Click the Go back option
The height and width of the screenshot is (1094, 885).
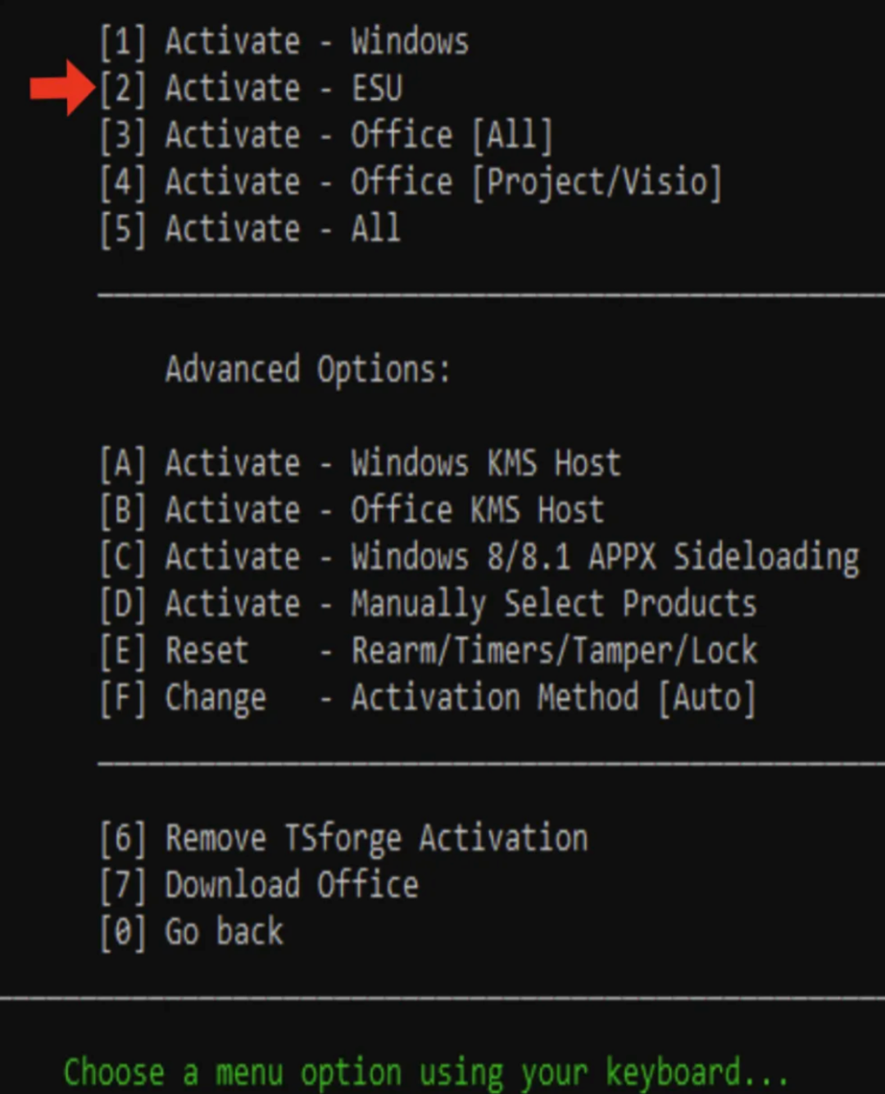tap(192, 932)
